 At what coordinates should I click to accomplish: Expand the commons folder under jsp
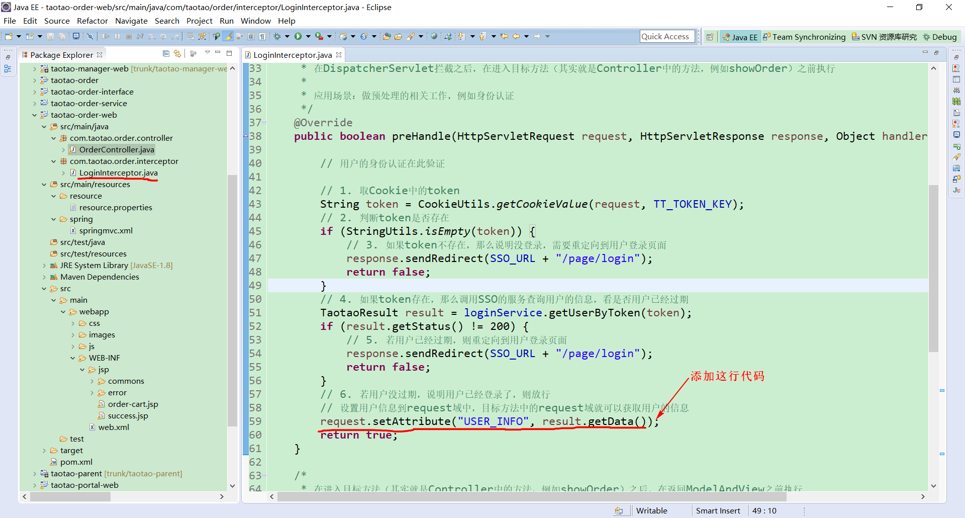91,381
